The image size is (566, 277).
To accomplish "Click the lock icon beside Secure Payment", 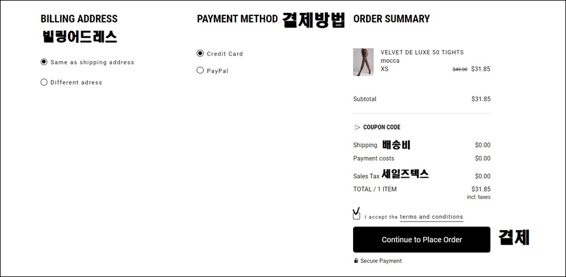I will pos(356,261).
